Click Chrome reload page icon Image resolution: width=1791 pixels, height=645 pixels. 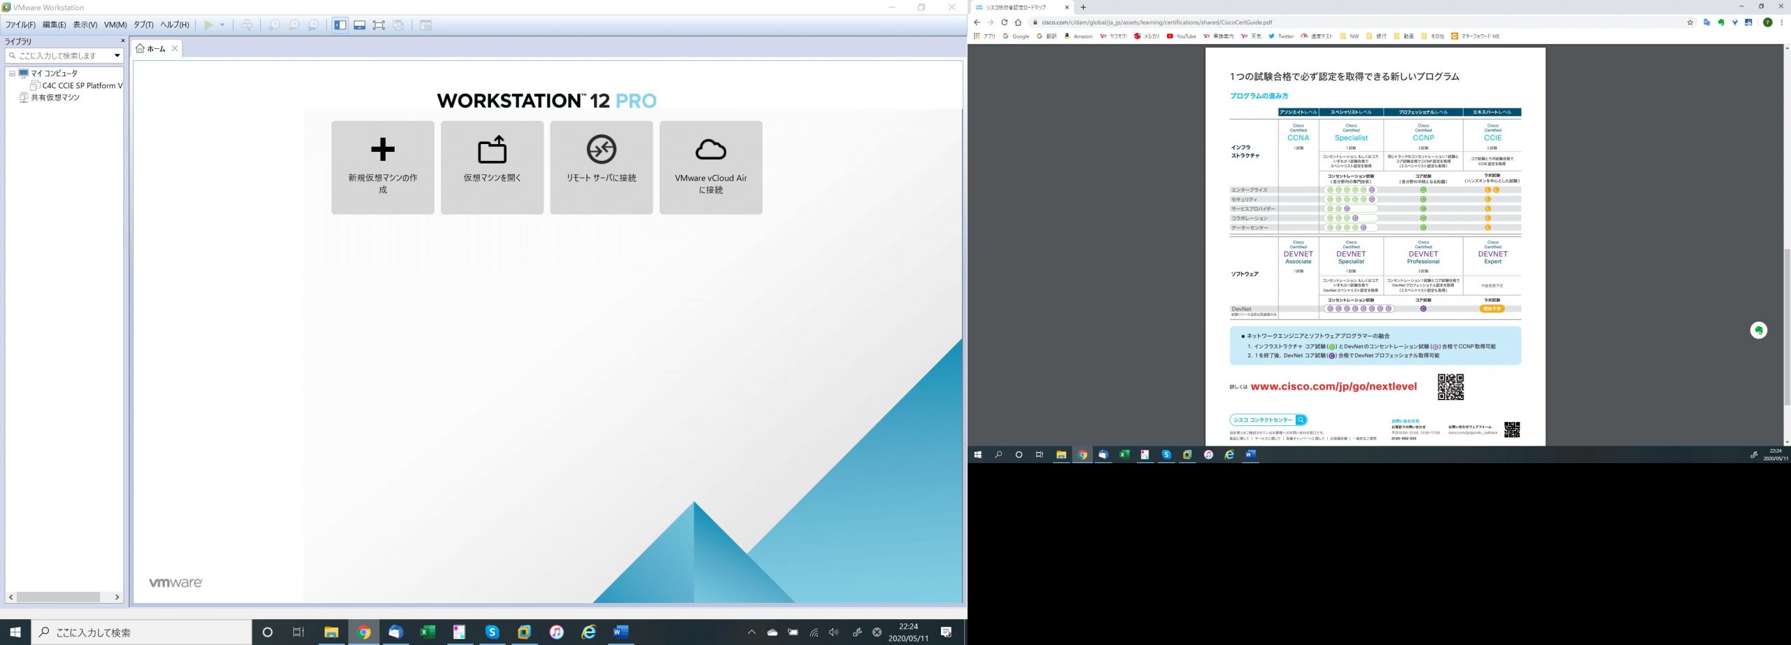click(1004, 22)
